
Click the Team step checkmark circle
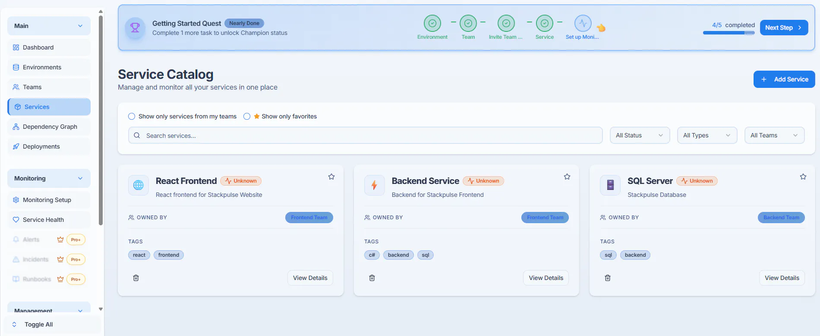click(x=468, y=23)
